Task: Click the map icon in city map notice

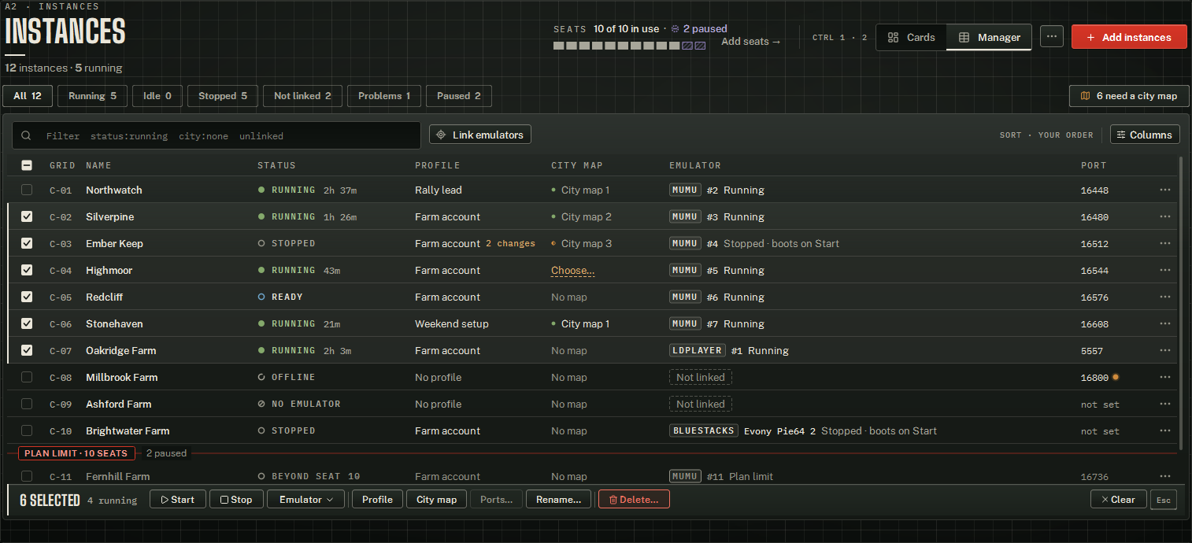Action: [1086, 96]
